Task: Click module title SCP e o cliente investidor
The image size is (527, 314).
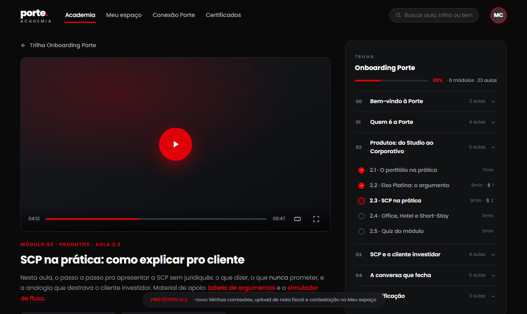Action: (405, 255)
